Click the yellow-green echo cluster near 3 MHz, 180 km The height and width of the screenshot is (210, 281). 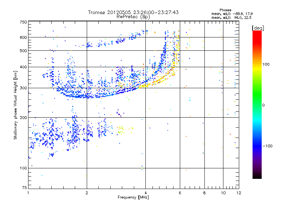coord(121,130)
